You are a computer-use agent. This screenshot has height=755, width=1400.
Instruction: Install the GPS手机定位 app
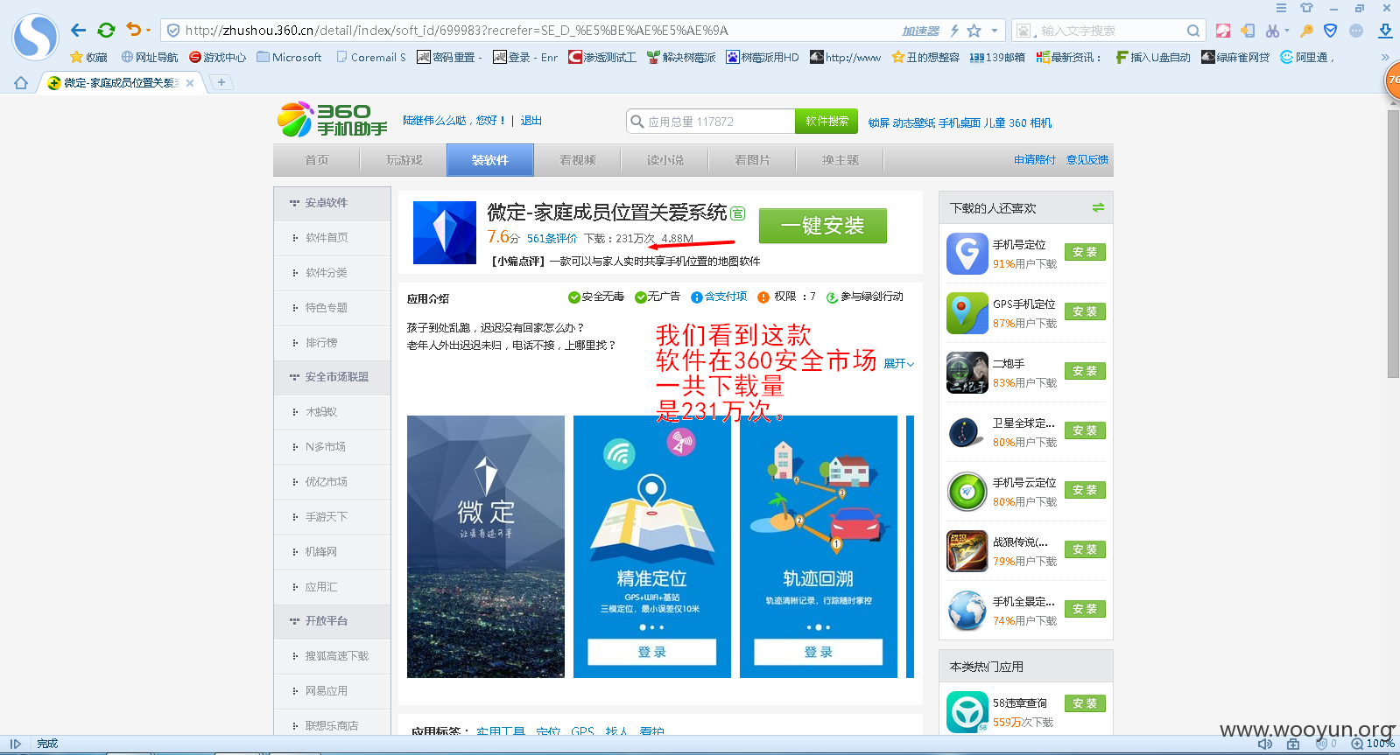click(1085, 312)
